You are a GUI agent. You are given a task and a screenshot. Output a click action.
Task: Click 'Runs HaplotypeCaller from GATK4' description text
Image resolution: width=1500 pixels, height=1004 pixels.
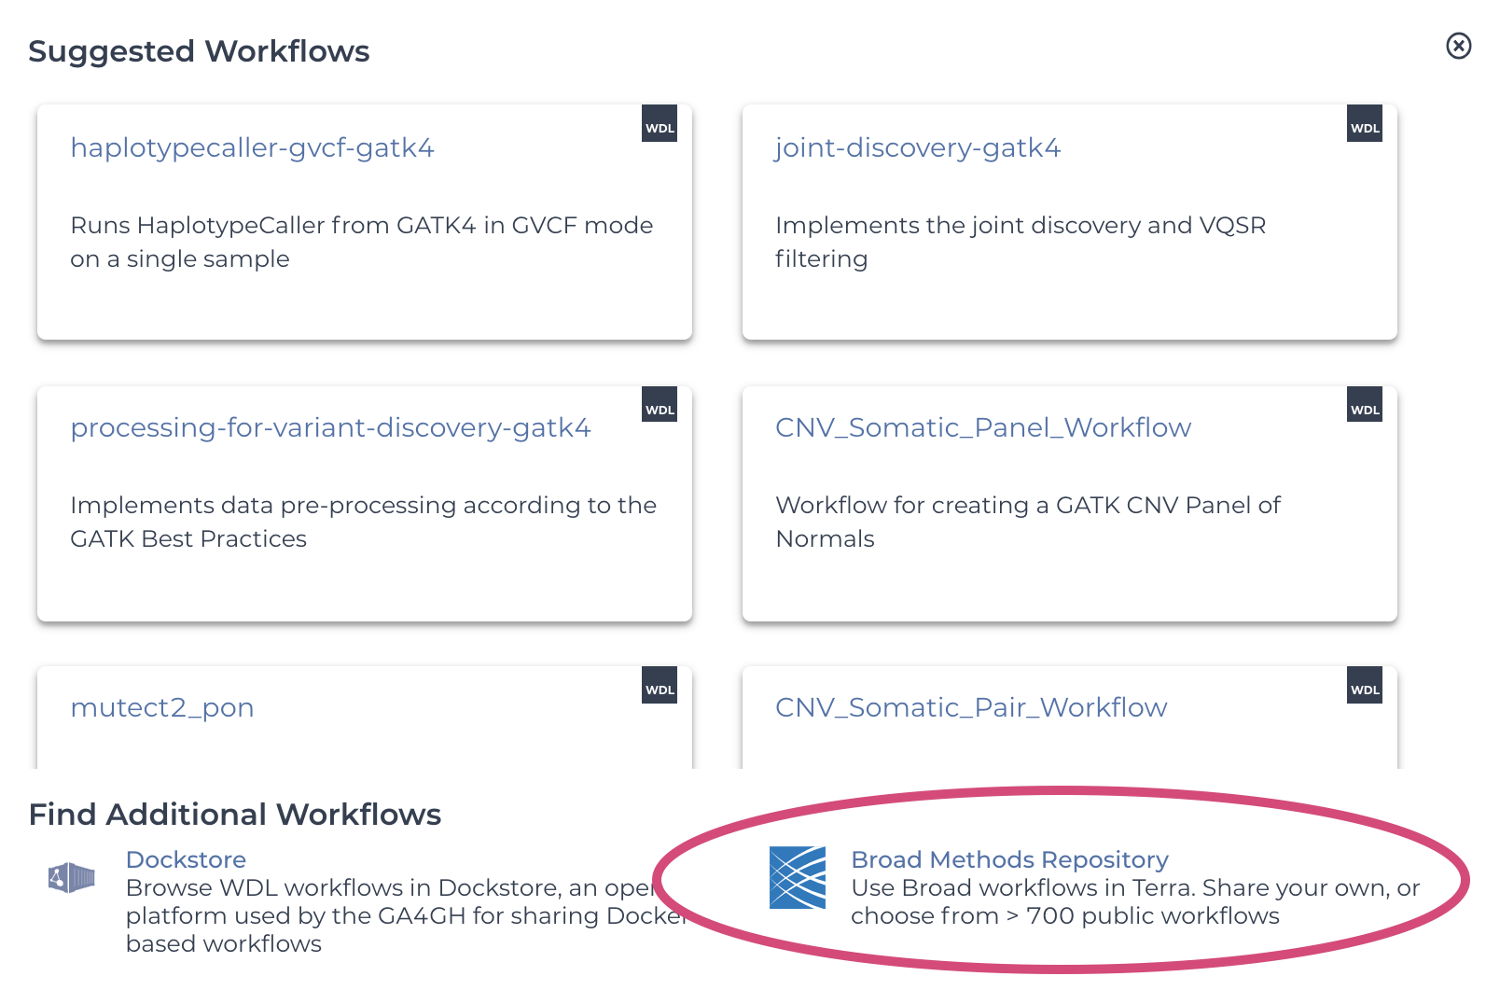[x=362, y=242]
